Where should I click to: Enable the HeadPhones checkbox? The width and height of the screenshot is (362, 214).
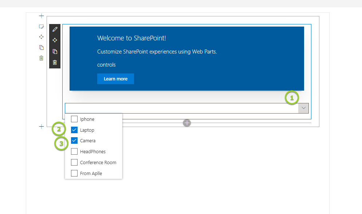[x=74, y=151]
